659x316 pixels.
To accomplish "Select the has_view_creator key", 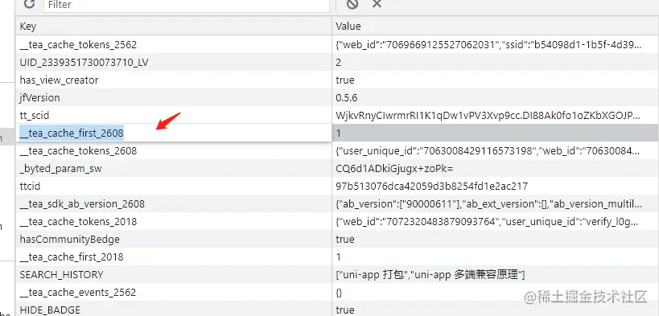I will [x=59, y=80].
